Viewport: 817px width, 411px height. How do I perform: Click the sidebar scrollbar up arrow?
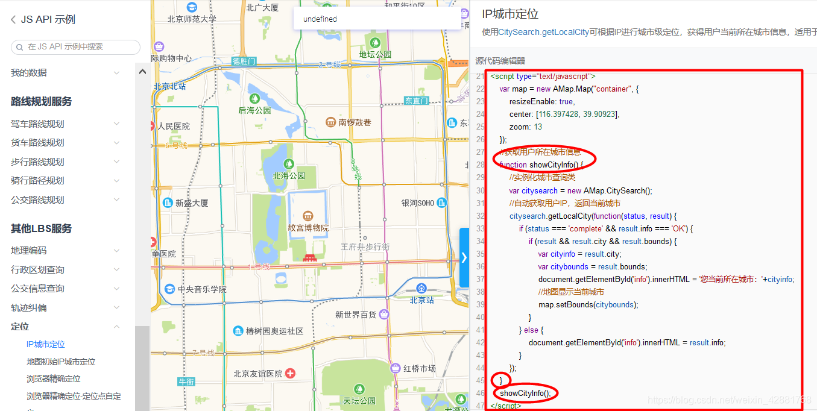point(142,72)
